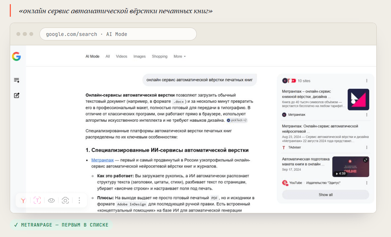Click the '.docx' code chip
391x237 pixels.
(x=179, y=101)
